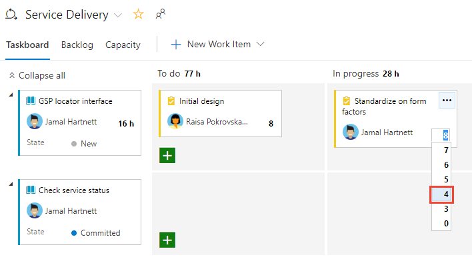Click Jamal Hartnett avatar on Standardize card
Viewport: 472px width, 257px height.
click(351, 132)
